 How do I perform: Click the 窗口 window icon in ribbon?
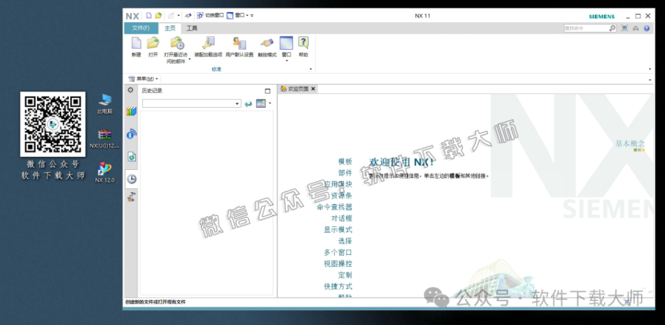point(286,43)
